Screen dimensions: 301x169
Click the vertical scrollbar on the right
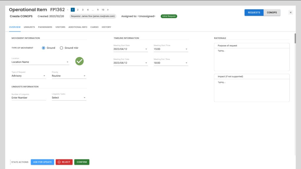click(295, 38)
